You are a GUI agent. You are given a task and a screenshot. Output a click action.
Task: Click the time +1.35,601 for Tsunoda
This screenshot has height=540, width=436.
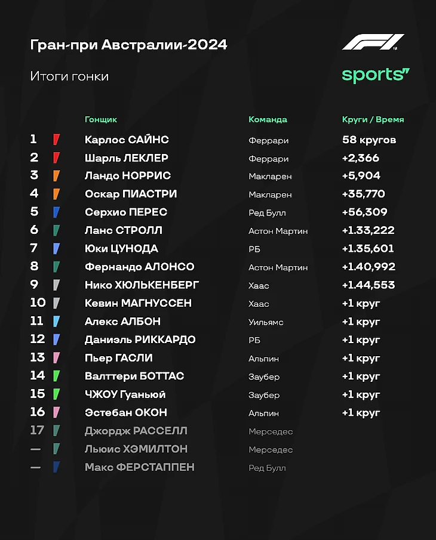pos(368,248)
